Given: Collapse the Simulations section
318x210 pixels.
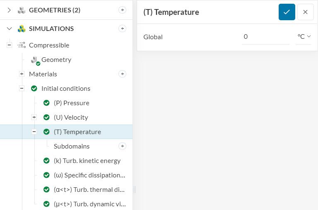Looking at the screenshot, I should point(9,29).
